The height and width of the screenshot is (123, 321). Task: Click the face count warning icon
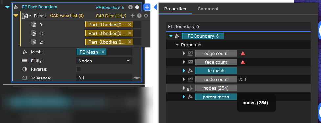click(x=243, y=62)
